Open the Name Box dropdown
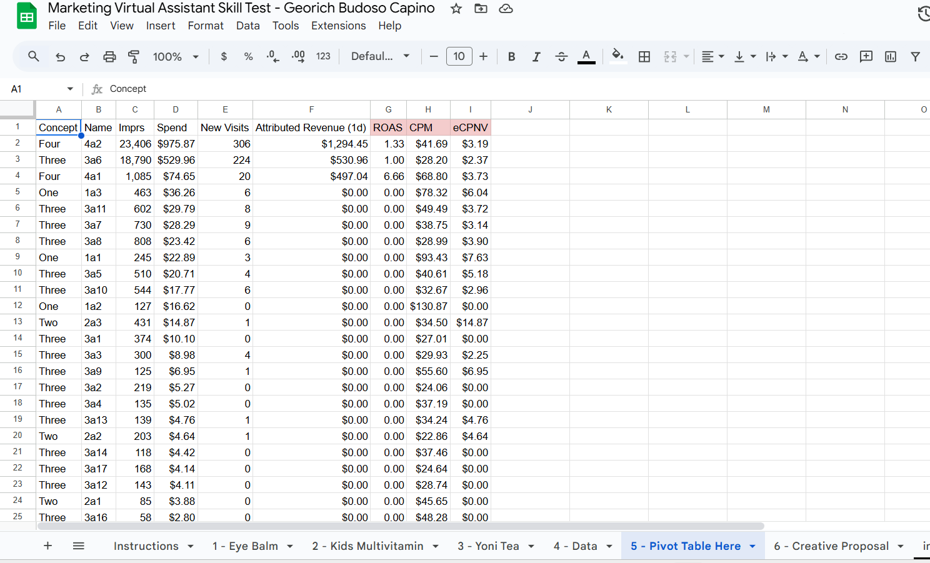The height and width of the screenshot is (563, 930). click(x=70, y=89)
